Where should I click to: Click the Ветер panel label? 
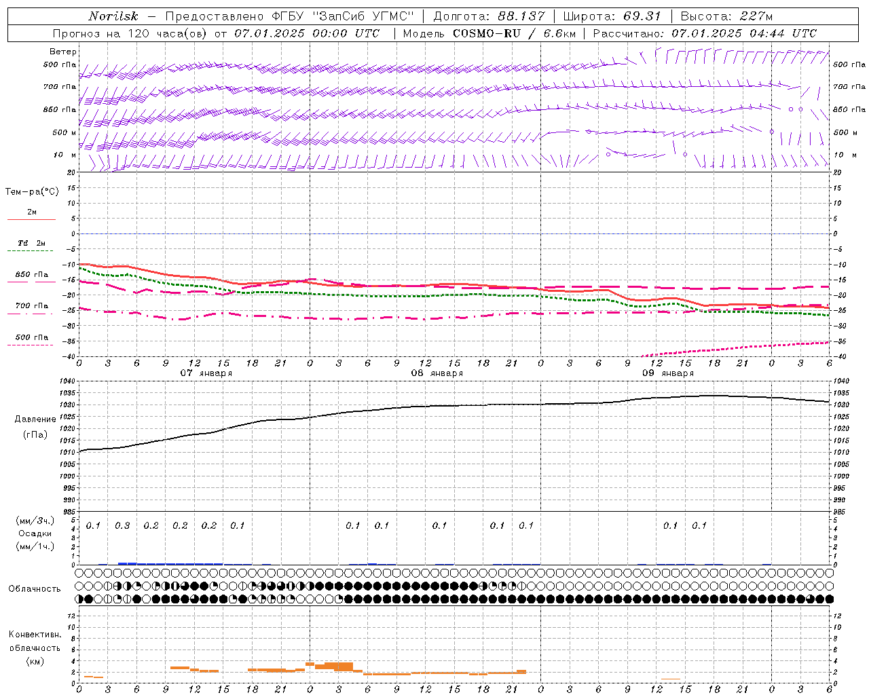(x=63, y=52)
